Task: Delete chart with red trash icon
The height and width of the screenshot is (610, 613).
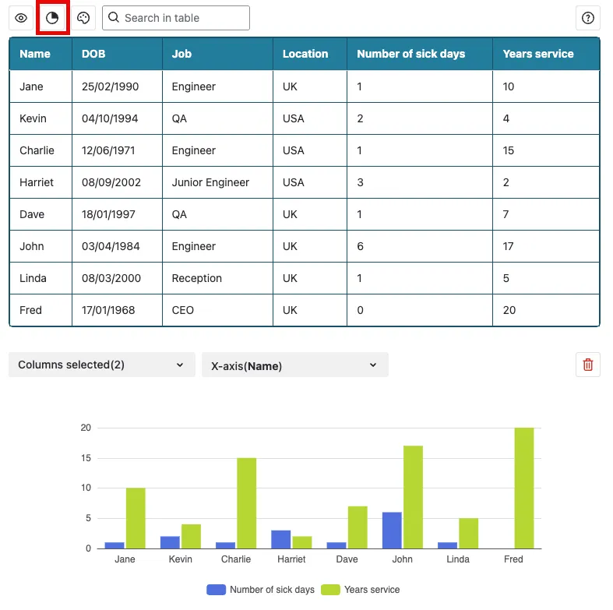Action: click(587, 365)
